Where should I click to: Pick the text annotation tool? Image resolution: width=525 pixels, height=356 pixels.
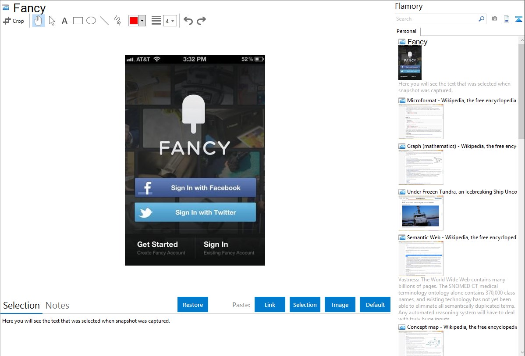coord(64,21)
